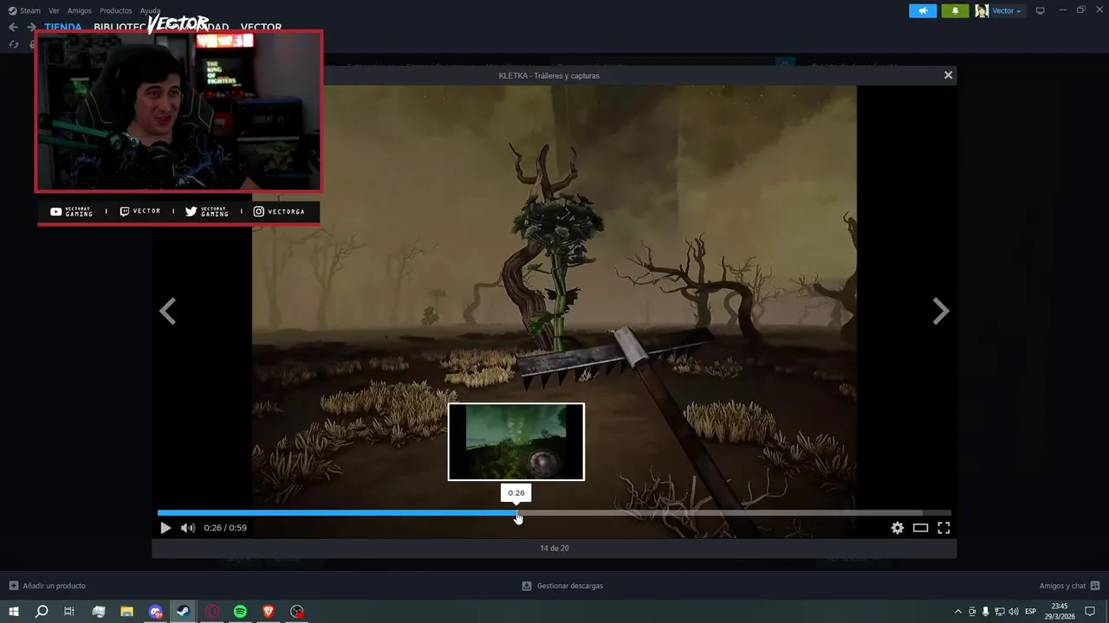Screen dimensions: 1109x623
Task: Open the Ayuda menu
Action: coord(150,10)
